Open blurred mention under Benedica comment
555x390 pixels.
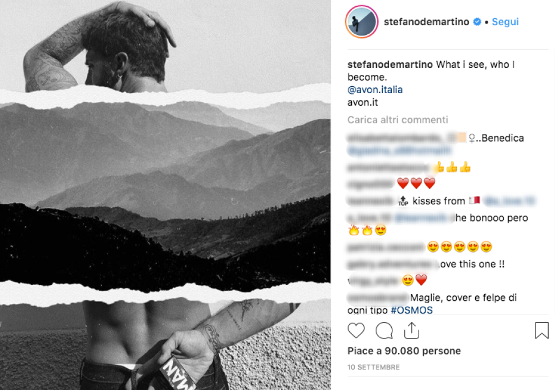(399, 151)
